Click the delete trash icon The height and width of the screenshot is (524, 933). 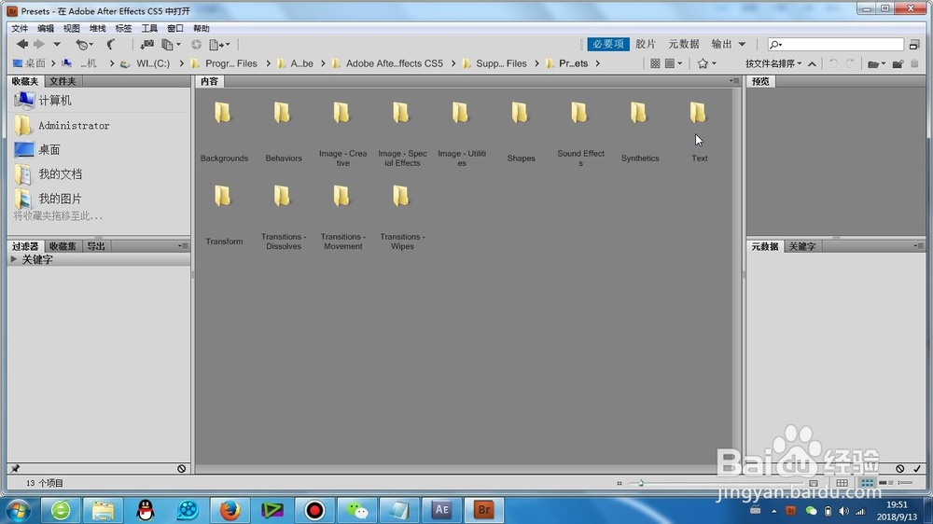914,63
